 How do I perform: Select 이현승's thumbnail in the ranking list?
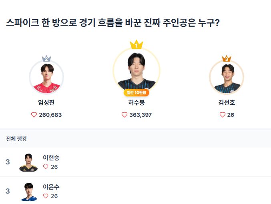28,162
